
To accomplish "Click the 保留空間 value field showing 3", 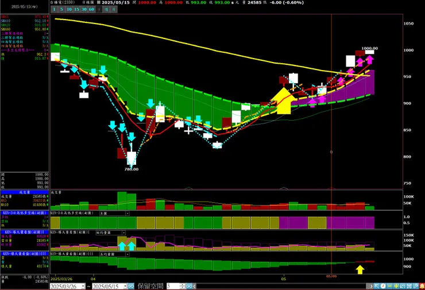I will pyautogui.click(x=173, y=286).
